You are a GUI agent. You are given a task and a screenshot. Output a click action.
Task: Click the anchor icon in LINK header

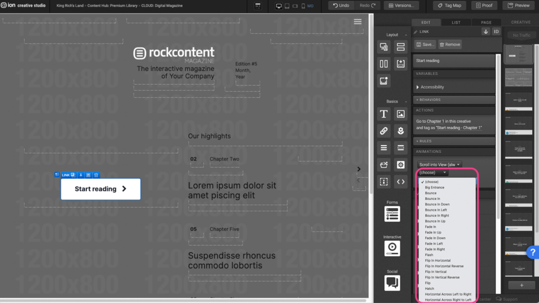[x=486, y=32]
